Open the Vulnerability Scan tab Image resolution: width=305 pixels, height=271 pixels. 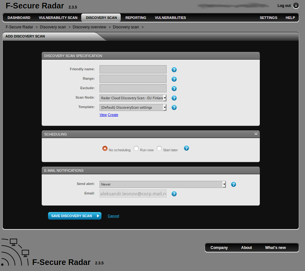58,18
